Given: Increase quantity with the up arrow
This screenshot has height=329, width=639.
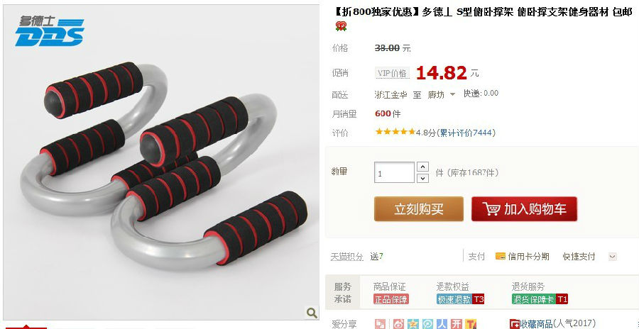Looking at the screenshot, I should 423,167.
